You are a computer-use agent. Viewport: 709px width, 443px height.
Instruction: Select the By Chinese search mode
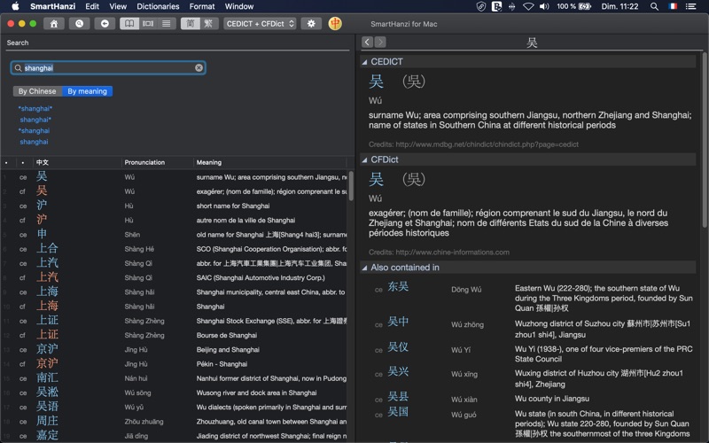click(x=37, y=91)
